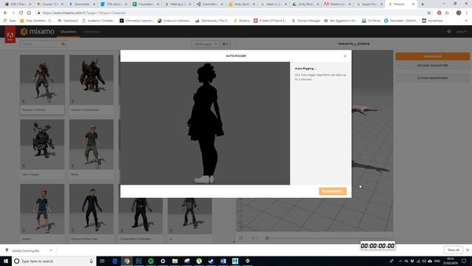472x266 pixels.
Task: Click the Find Animations button
Action: (x=432, y=78)
